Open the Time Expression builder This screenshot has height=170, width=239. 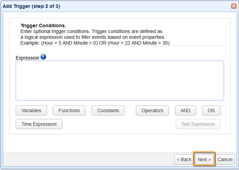(x=39, y=124)
